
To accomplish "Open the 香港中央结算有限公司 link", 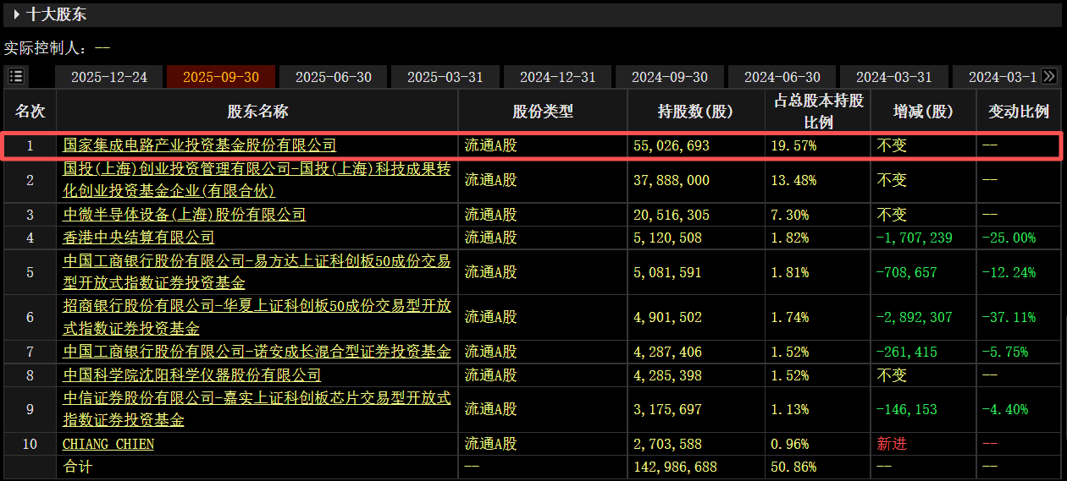I will pos(138,238).
